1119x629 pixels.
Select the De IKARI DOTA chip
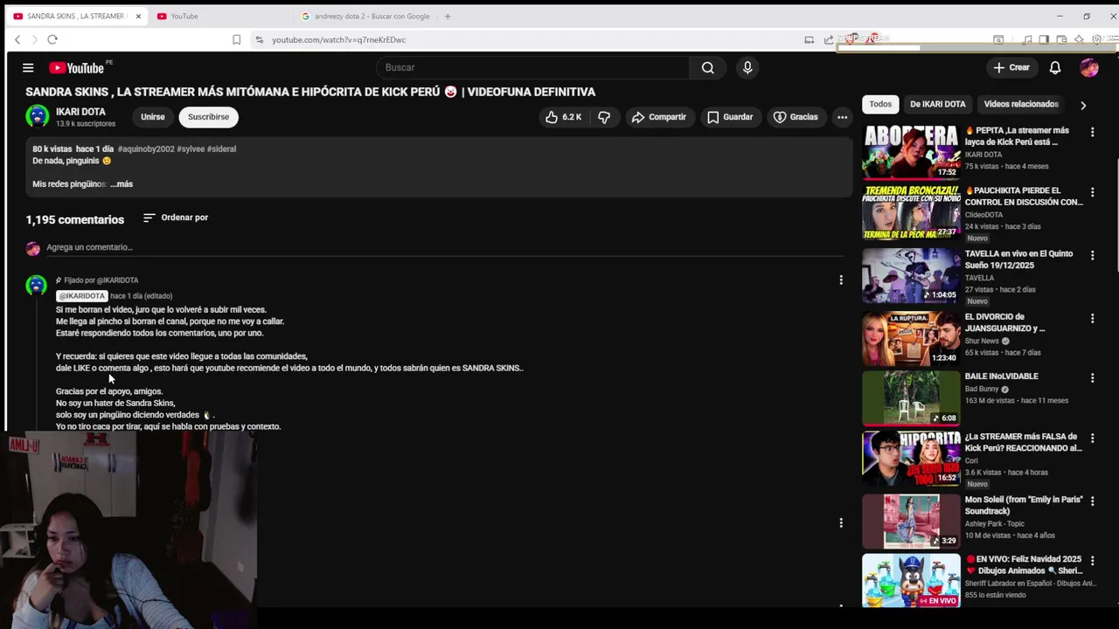(x=938, y=104)
